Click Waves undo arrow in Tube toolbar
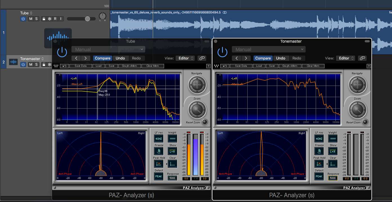The height and width of the screenshot is (202, 392). click(x=64, y=66)
